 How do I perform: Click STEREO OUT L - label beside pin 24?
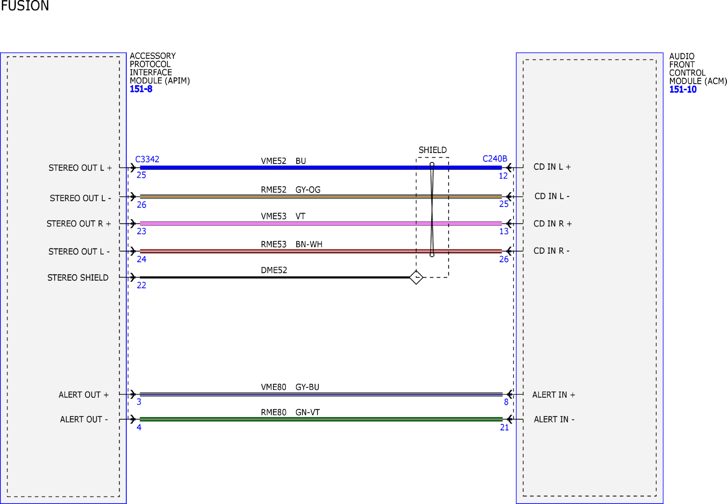coord(79,251)
